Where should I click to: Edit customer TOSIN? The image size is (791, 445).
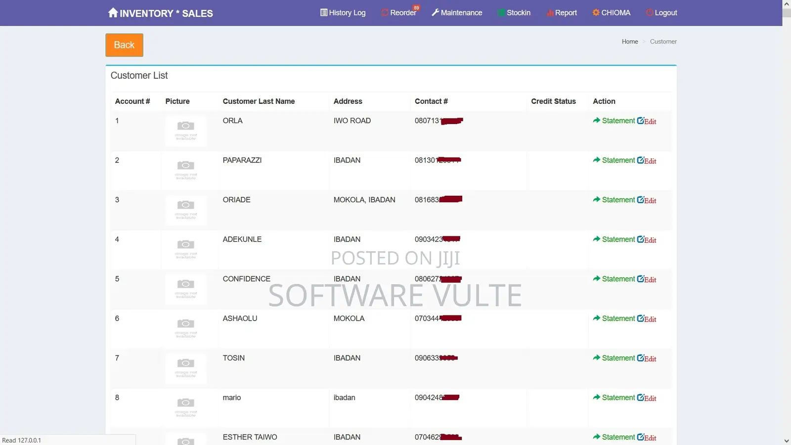[647, 358]
